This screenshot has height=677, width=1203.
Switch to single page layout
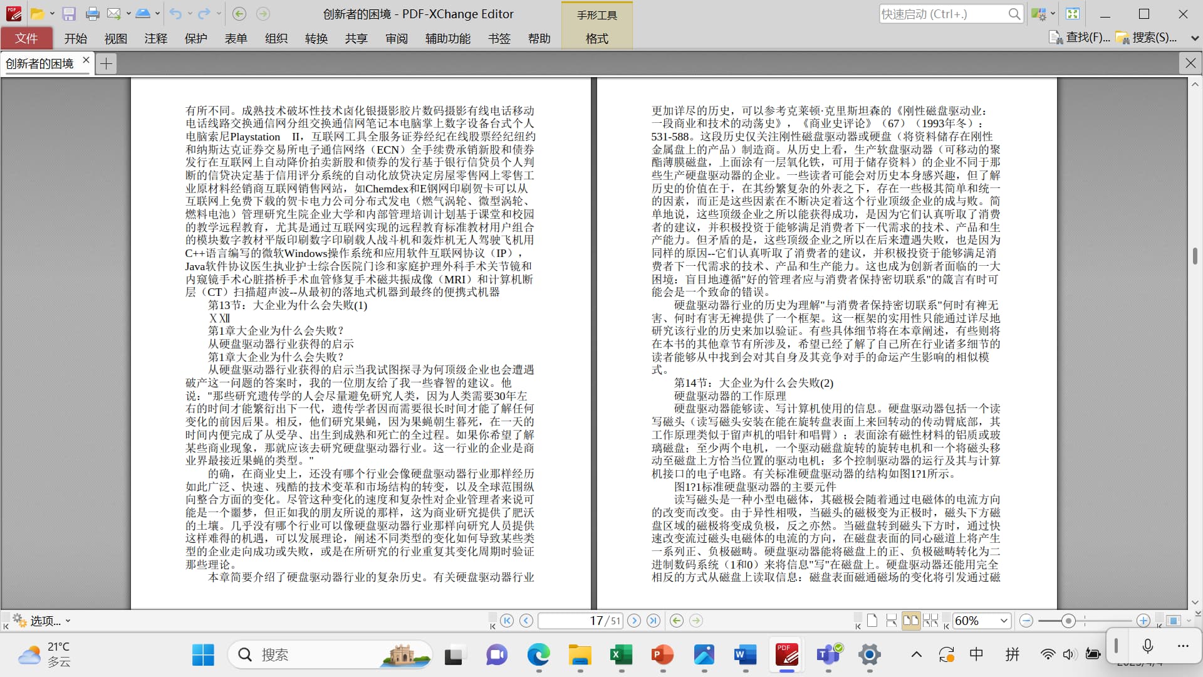click(x=872, y=621)
